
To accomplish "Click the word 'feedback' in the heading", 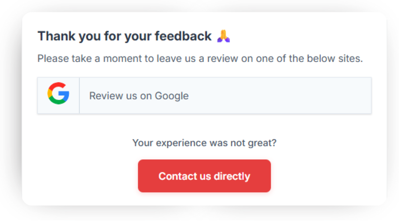I will coord(183,36).
